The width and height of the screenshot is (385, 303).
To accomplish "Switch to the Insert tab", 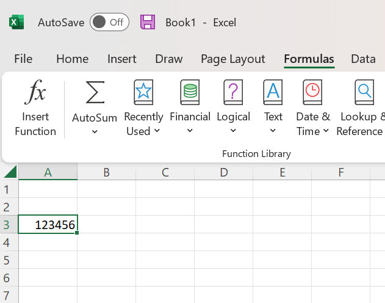I will 122,59.
